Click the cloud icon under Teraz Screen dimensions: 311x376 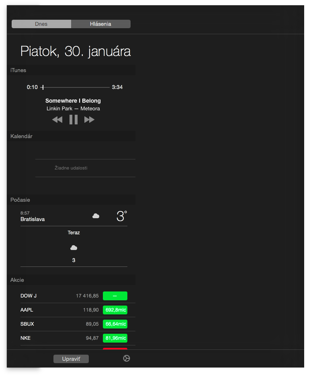pyautogui.click(x=74, y=248)
